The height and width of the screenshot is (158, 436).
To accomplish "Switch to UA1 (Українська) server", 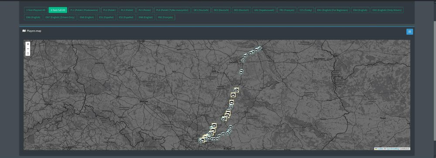I will (264, 10).
